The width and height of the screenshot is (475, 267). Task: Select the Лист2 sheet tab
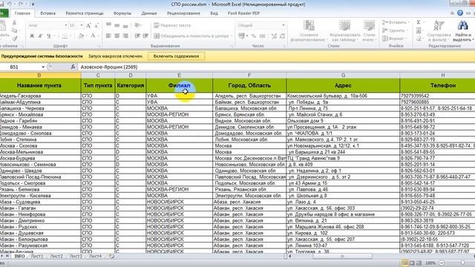pyautogui.click(x=56, y=256)
